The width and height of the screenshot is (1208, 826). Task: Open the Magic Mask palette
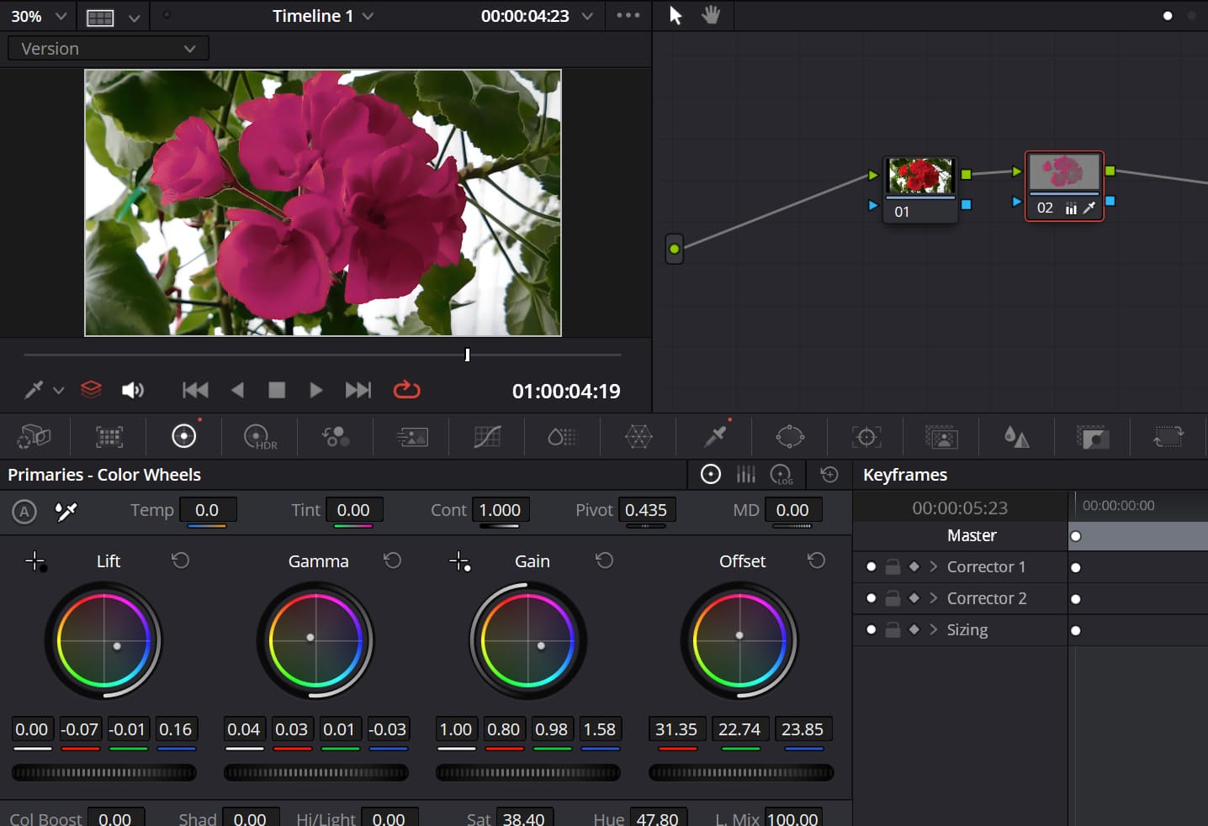941,436
